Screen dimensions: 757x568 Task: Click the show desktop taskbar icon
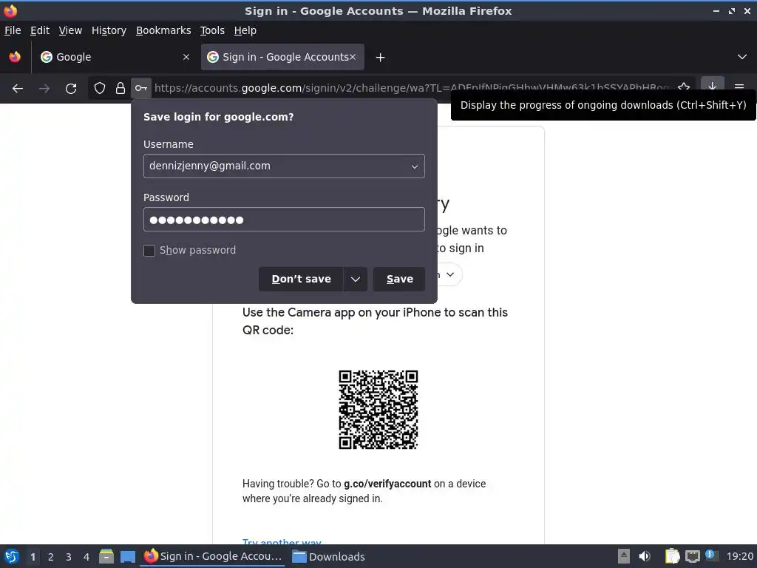pos(127,557)
